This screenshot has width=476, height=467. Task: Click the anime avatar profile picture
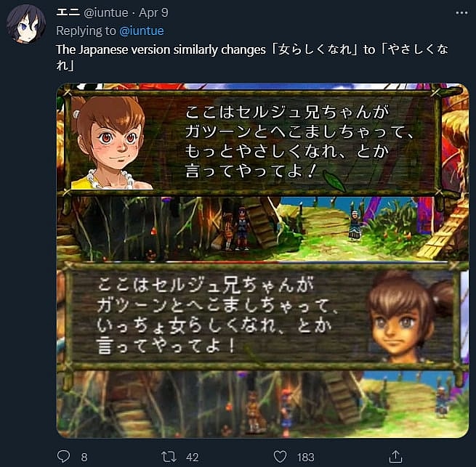point(26,24)
